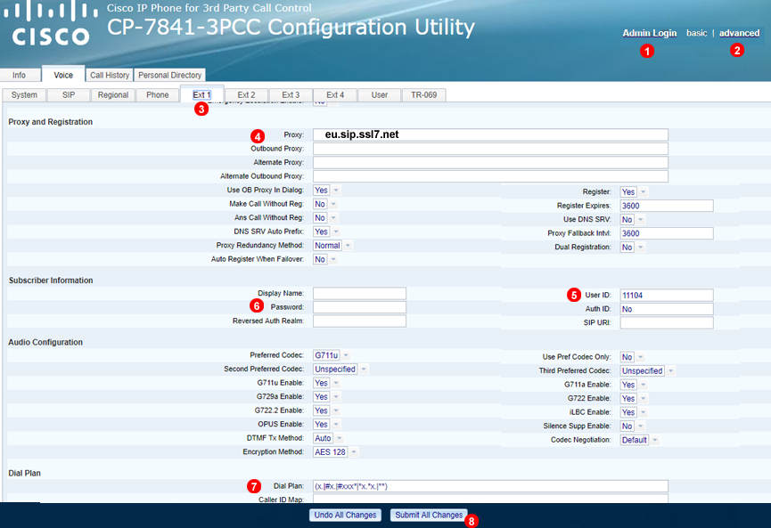The width and height of the screenshot is (771, 528).
Task: Open the Use DNS SRV dropdown
Action: [x=632, y=220]
